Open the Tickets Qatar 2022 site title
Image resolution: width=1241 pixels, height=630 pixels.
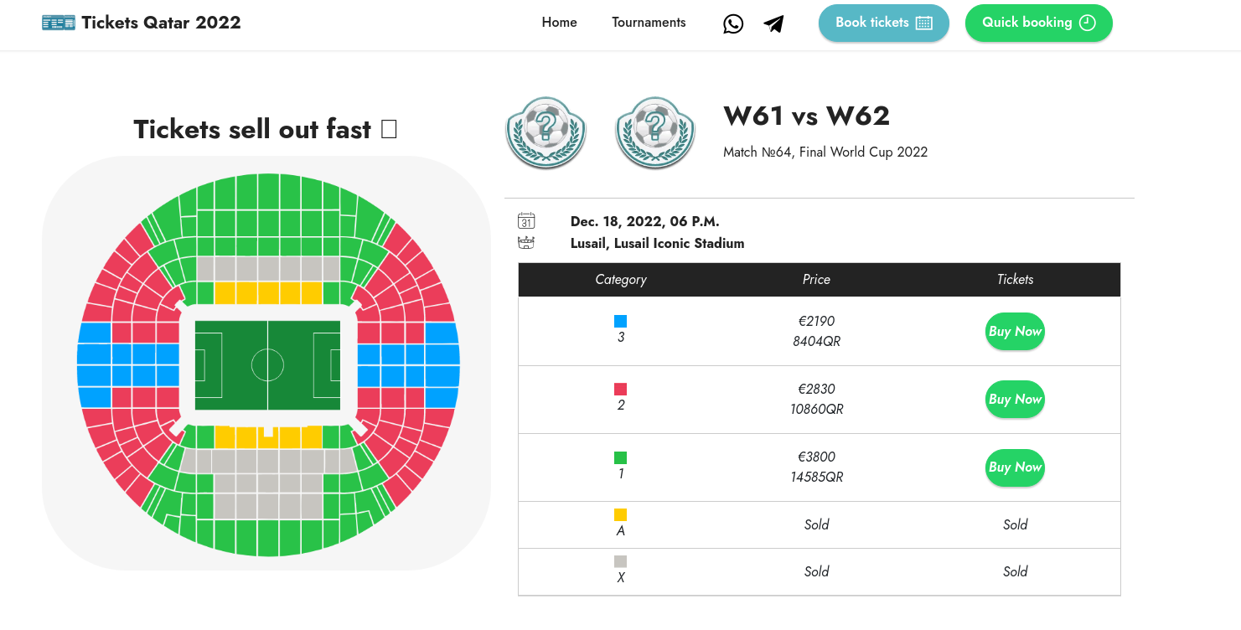pos(161,23)
